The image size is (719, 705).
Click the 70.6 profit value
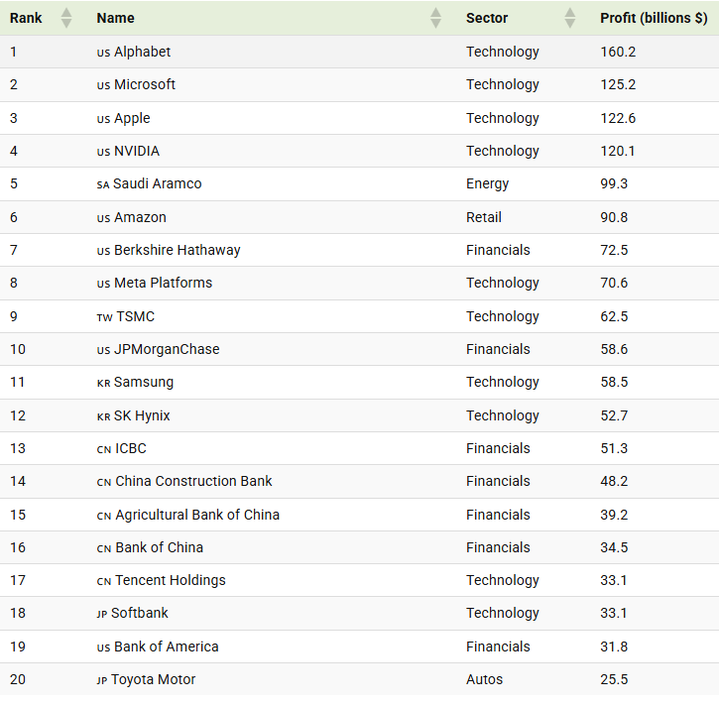pos(614,283)
